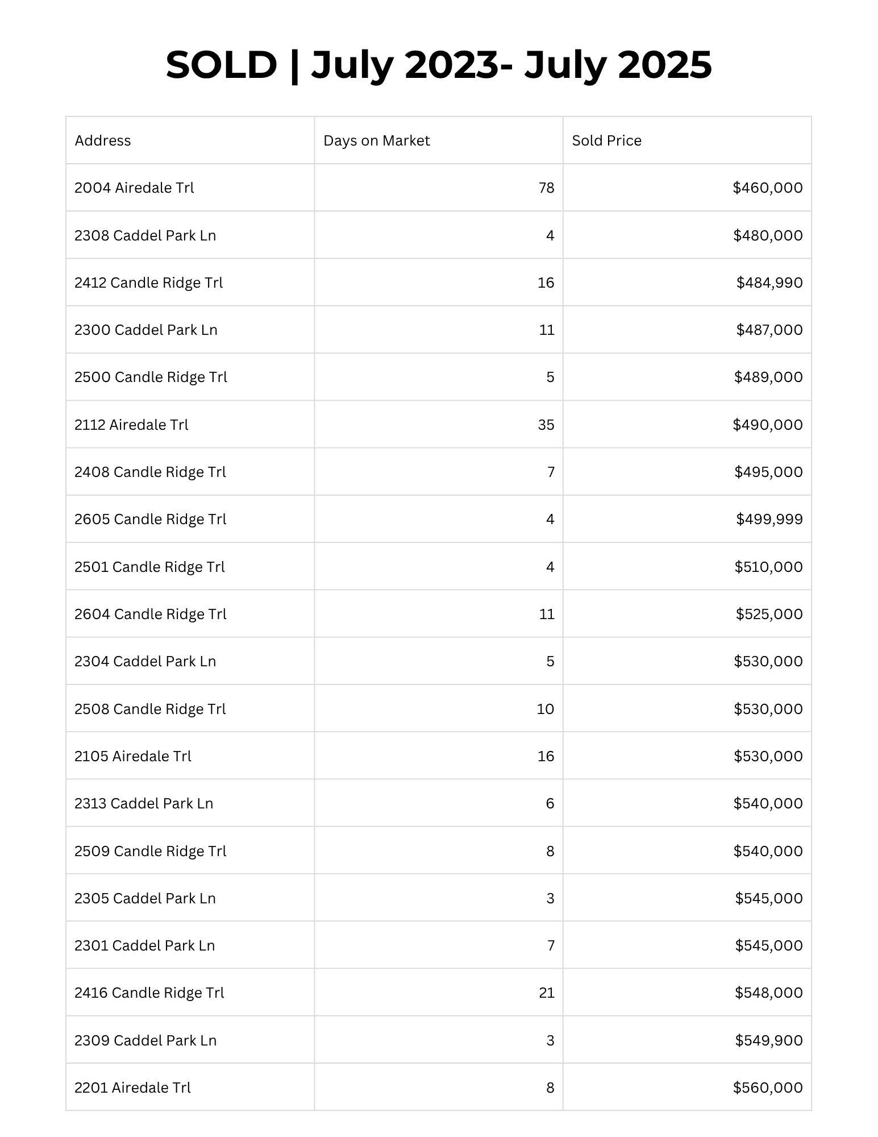Click the "SOLD | July 2023- July 2025" title

click(x=439, y=65)
